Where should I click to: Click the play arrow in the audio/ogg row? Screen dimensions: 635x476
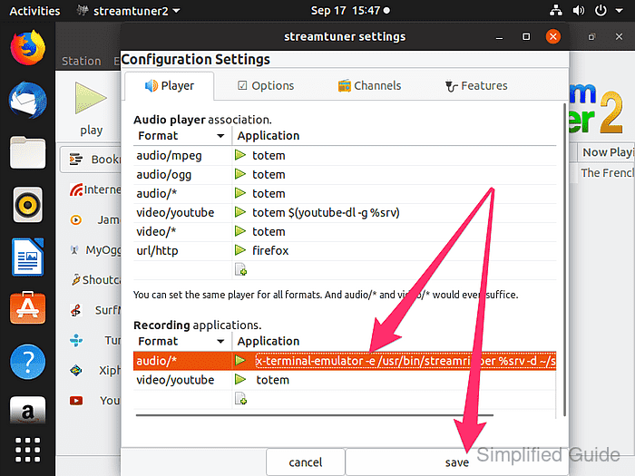tap(240, 174)
